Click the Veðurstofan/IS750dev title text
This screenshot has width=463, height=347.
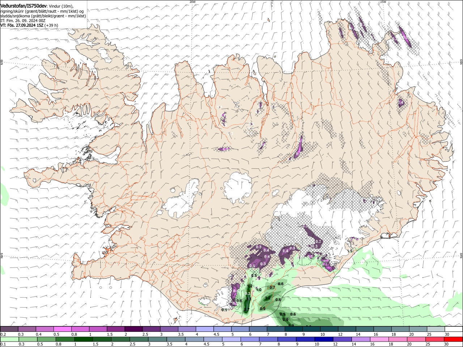24,6
